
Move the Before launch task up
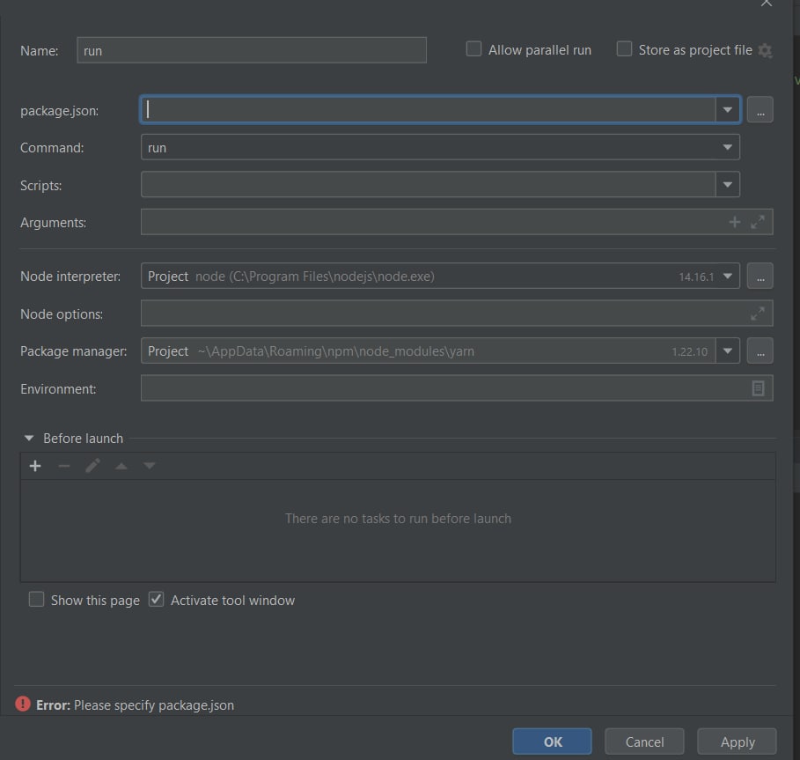click(121, 466)
